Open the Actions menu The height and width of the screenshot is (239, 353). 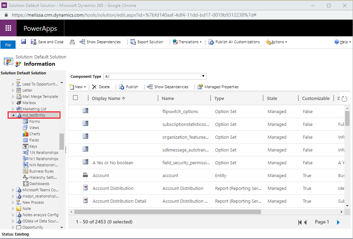pyautogui.click(x=277, y=42)
